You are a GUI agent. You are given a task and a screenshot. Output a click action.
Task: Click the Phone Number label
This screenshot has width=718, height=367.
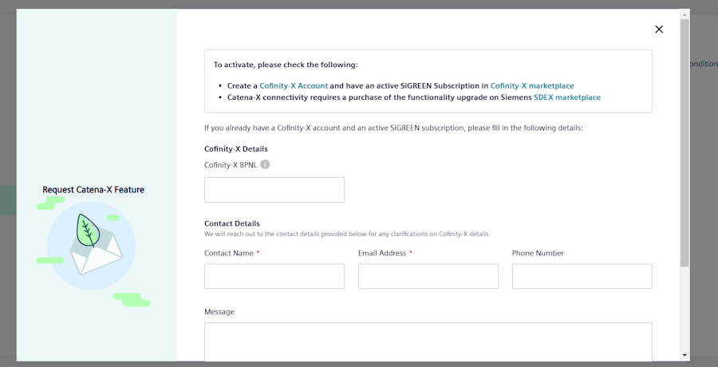tap(538, 253)
